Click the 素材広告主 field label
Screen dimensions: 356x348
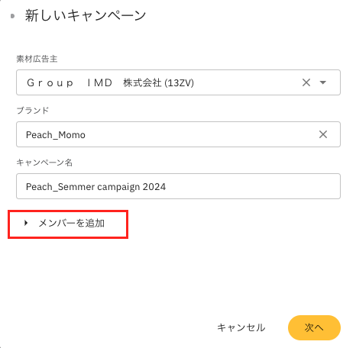pyautogui.click(x=37, y=59)
